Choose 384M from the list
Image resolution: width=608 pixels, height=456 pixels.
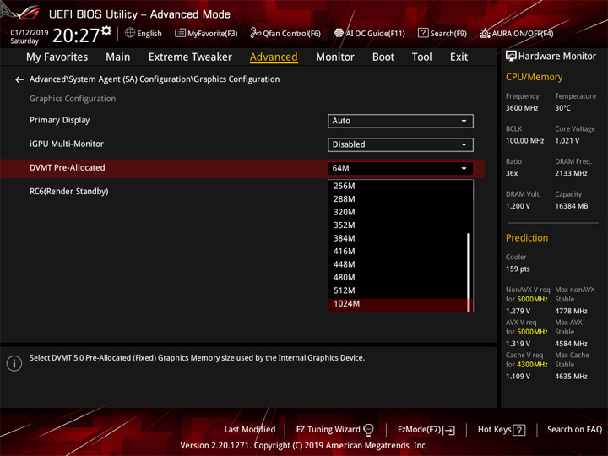(x=397, y=238)
